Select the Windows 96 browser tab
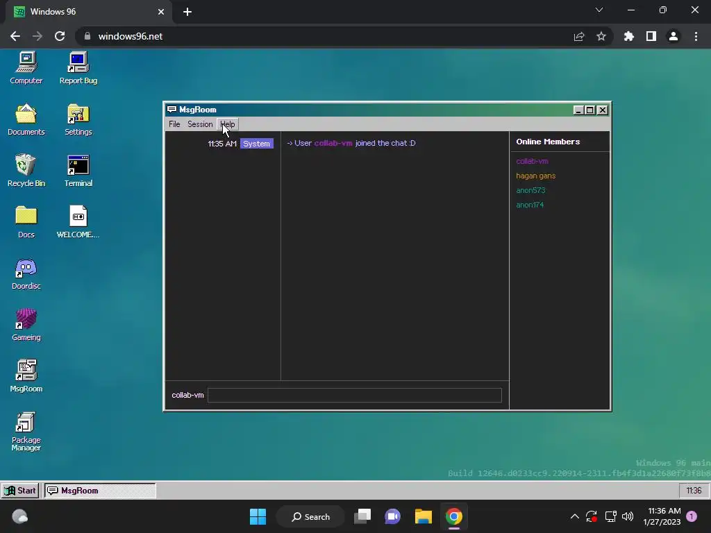 [x=89, y=12]
